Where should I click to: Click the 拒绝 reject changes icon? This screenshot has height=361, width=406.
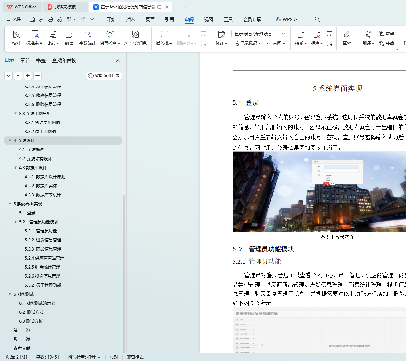click(x=317, y=38)
